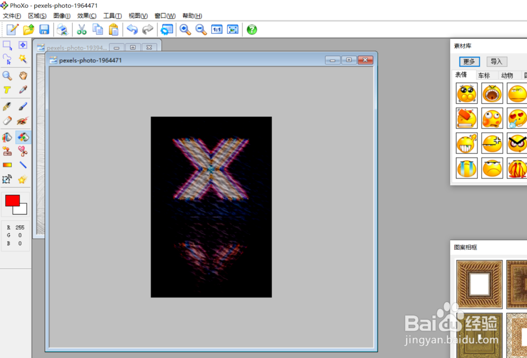Select the Eyedropper color picker tool

pos(23,89)
